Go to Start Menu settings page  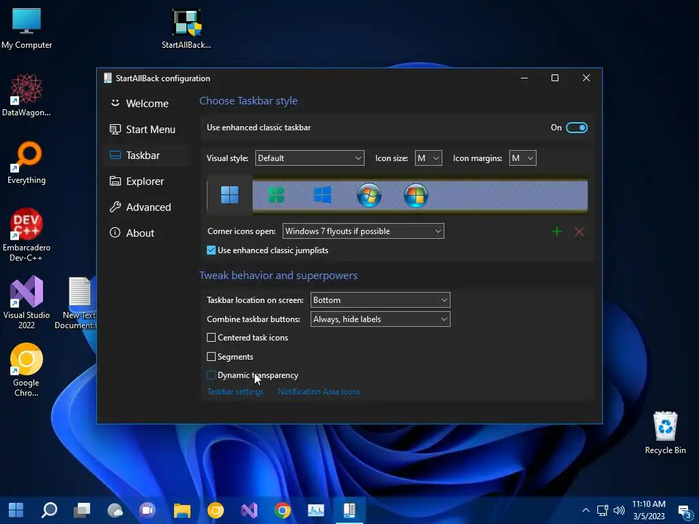[x=147, y=129]
